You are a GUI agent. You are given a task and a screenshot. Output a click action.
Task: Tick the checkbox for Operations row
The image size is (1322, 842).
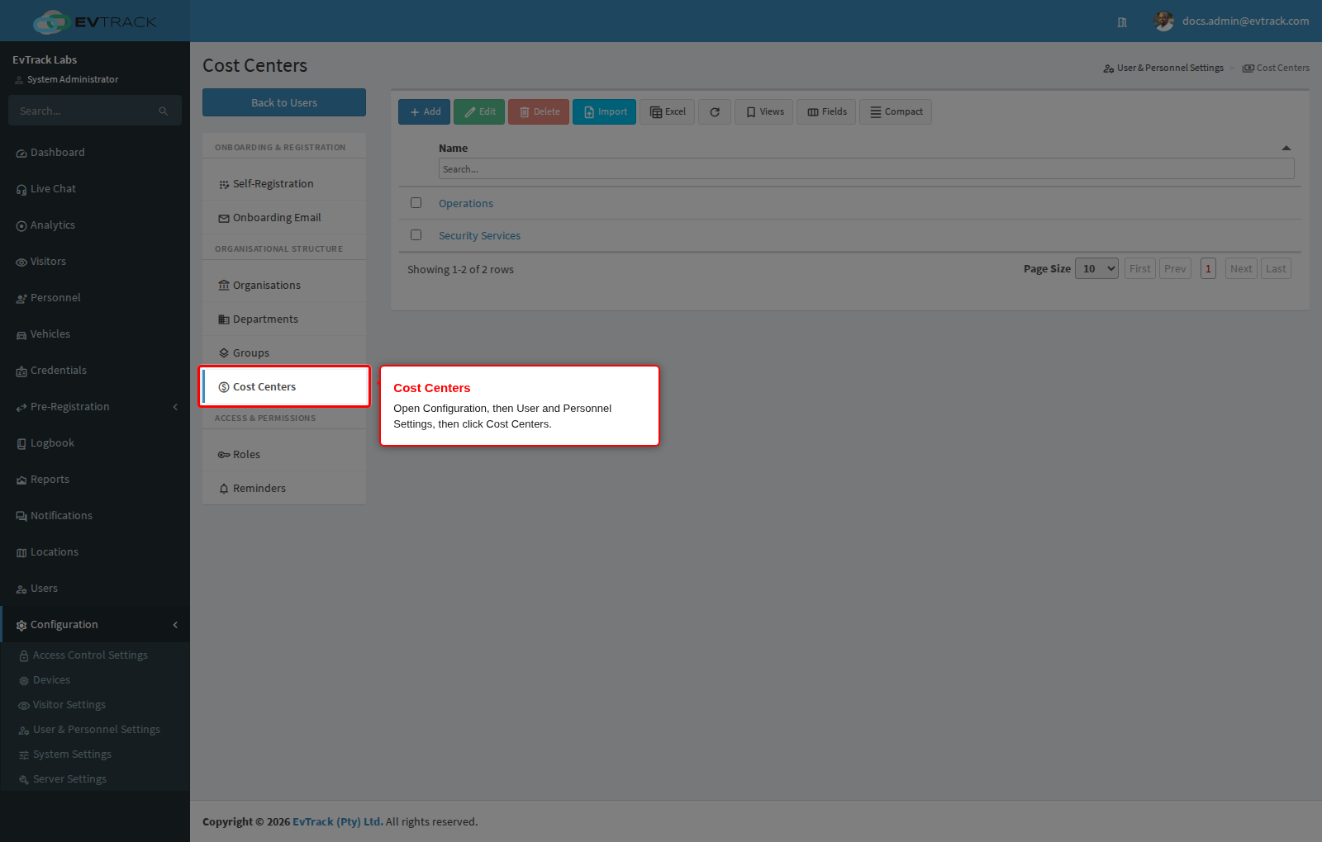416,203
